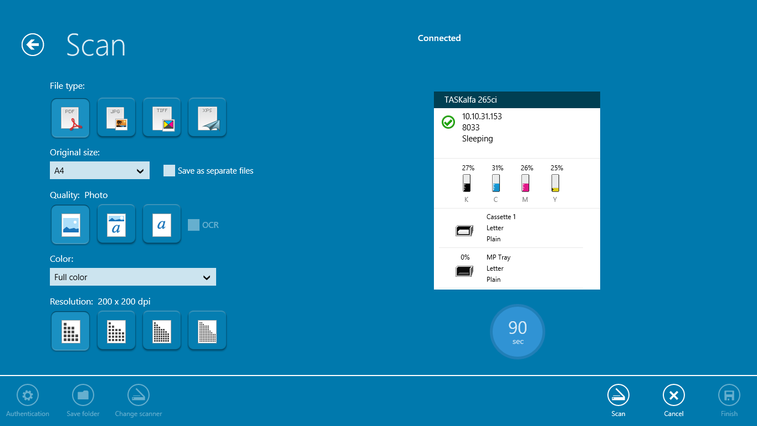Select the TIFF file type icon
The height and width of the screenshot is (426, 757).
coord(161,118)
